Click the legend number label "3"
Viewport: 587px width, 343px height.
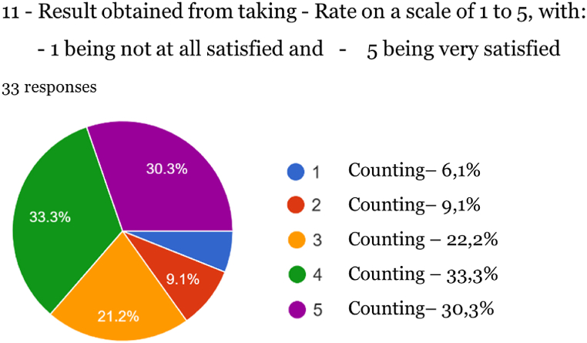coord(316,241)
